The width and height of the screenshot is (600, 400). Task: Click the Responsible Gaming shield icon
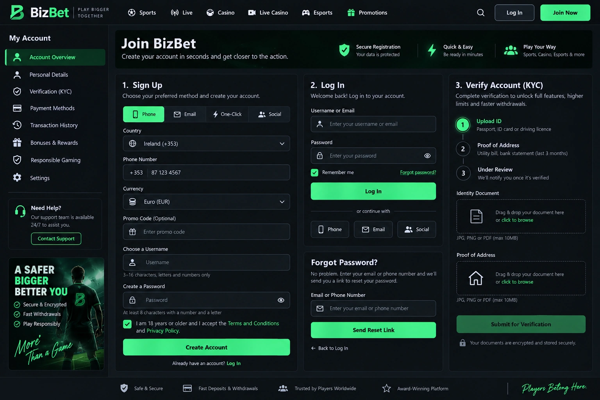point(17,160)
